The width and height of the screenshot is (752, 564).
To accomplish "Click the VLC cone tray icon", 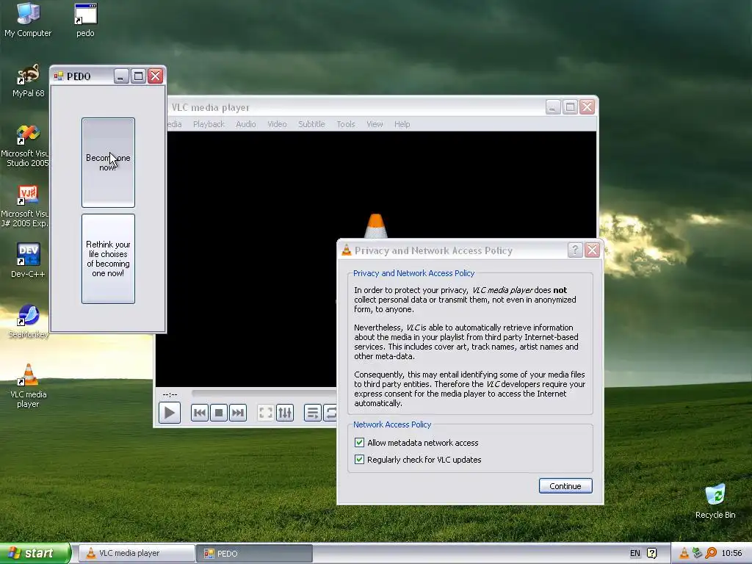I will (x=684, y=553).
